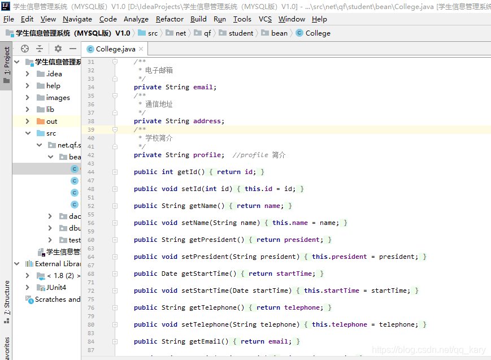
Task: Click the locate/scroll from source icon
Action: pyautogui.click(x=25, y=49)
